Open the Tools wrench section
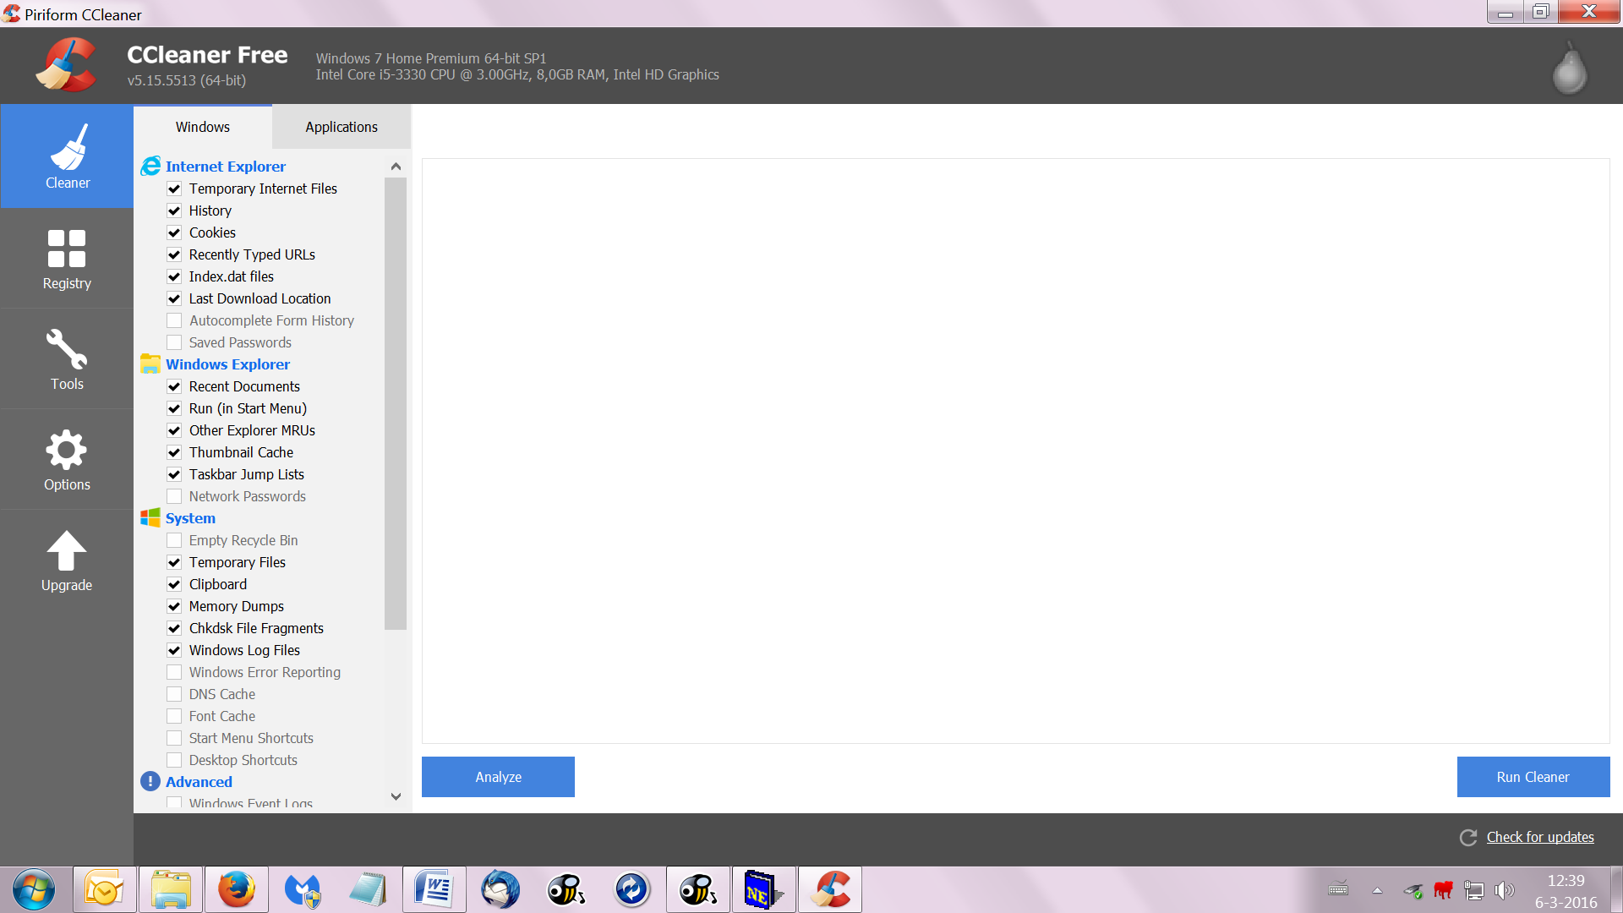1623x913 pixels. click(67, 359)
